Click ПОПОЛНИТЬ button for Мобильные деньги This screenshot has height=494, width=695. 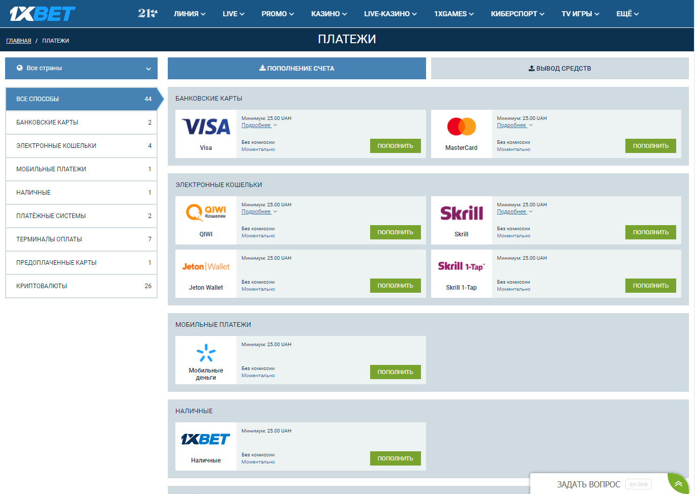[396, 372]
